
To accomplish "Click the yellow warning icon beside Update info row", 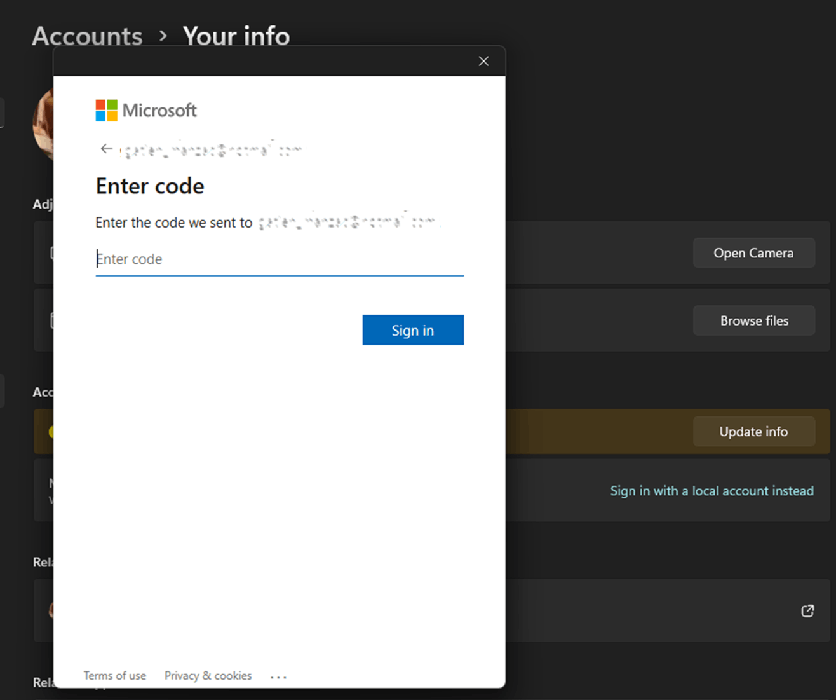I will click(x=51, y=432).
